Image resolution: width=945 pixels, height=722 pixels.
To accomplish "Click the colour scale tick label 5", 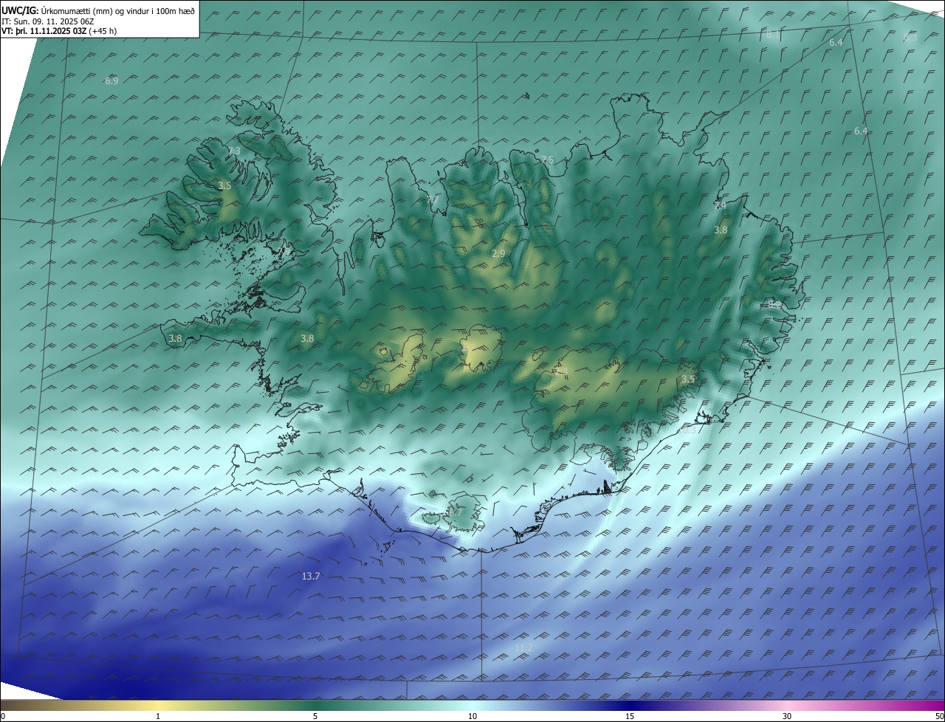I will [x=315, y=716].
